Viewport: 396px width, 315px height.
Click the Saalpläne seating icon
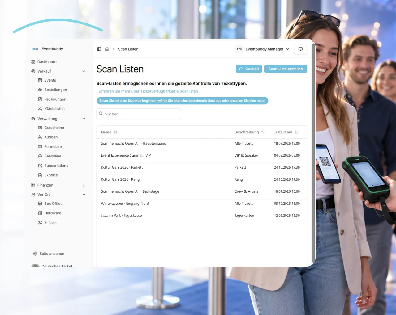click(x=40, y=156)
